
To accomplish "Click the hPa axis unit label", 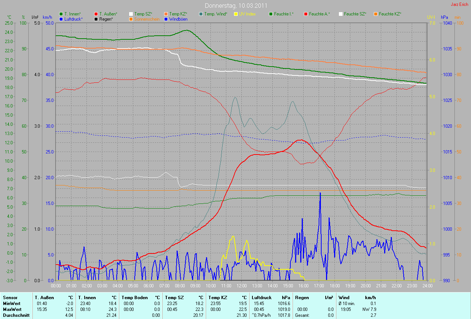I will pos(444,17).
